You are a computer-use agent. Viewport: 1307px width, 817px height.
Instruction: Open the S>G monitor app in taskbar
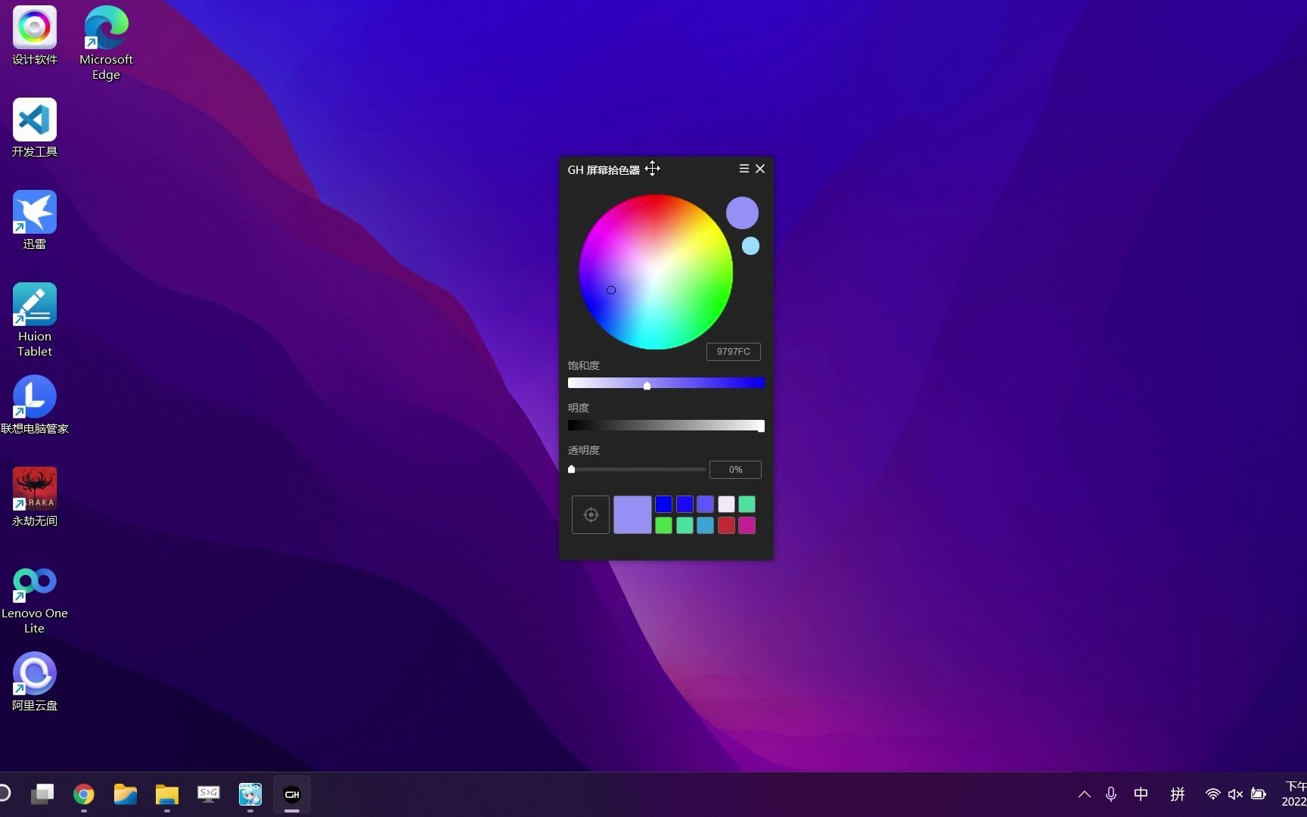tap(209, 794)
